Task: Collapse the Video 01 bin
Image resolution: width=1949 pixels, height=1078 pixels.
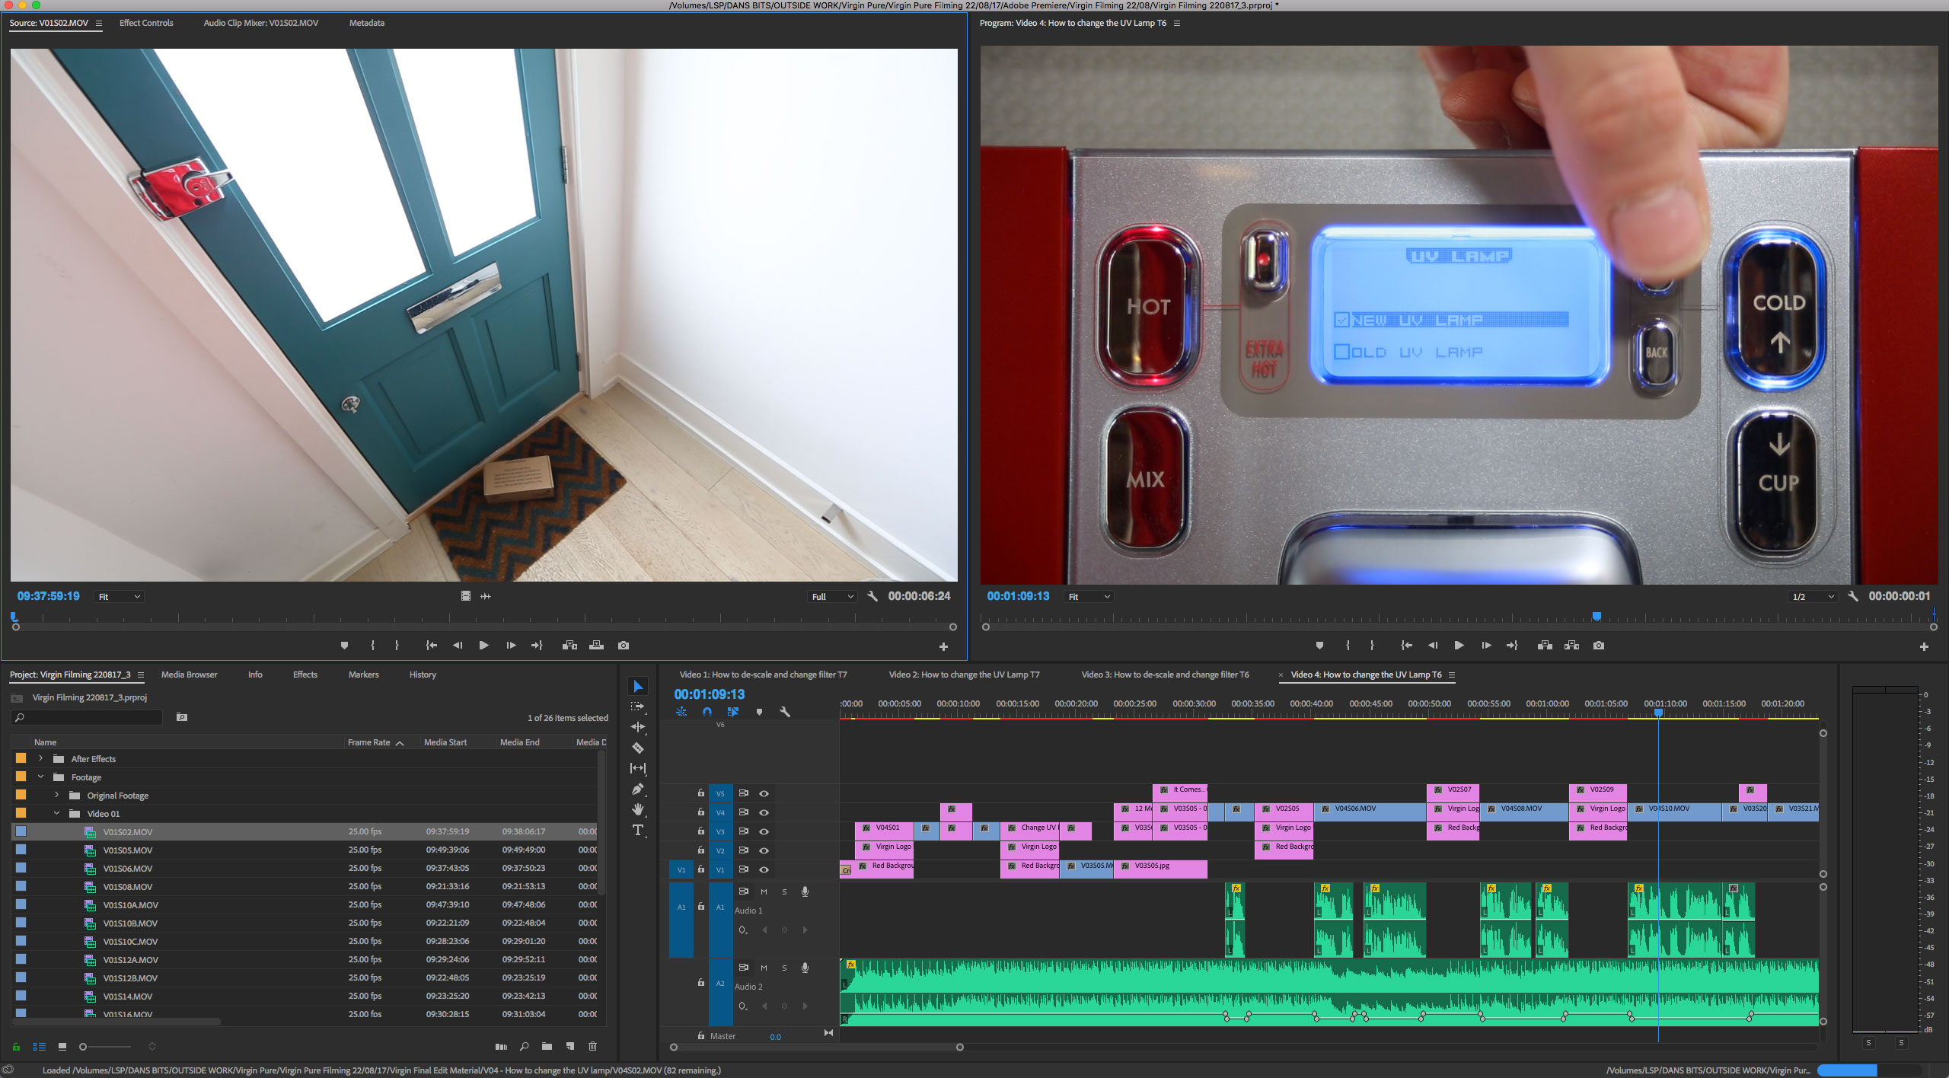Action: [57, 814]
